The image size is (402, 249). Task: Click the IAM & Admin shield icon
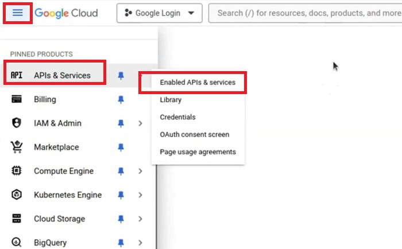[17, 123]
